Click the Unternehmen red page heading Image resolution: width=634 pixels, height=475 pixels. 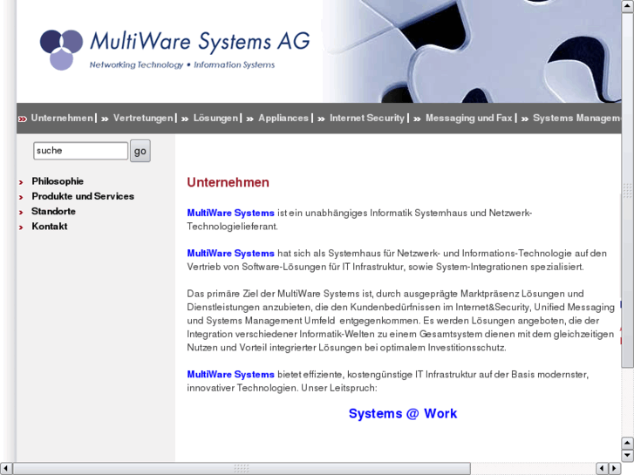pyautogui.click(x=228, y=182)
